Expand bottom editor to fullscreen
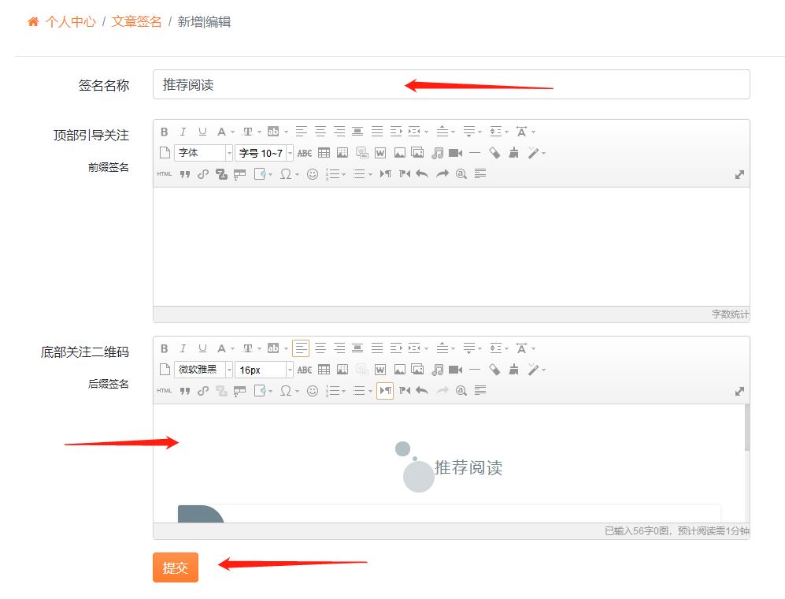Image resolution: width=785 pixels, height=599 pixels. coord(739,391)
